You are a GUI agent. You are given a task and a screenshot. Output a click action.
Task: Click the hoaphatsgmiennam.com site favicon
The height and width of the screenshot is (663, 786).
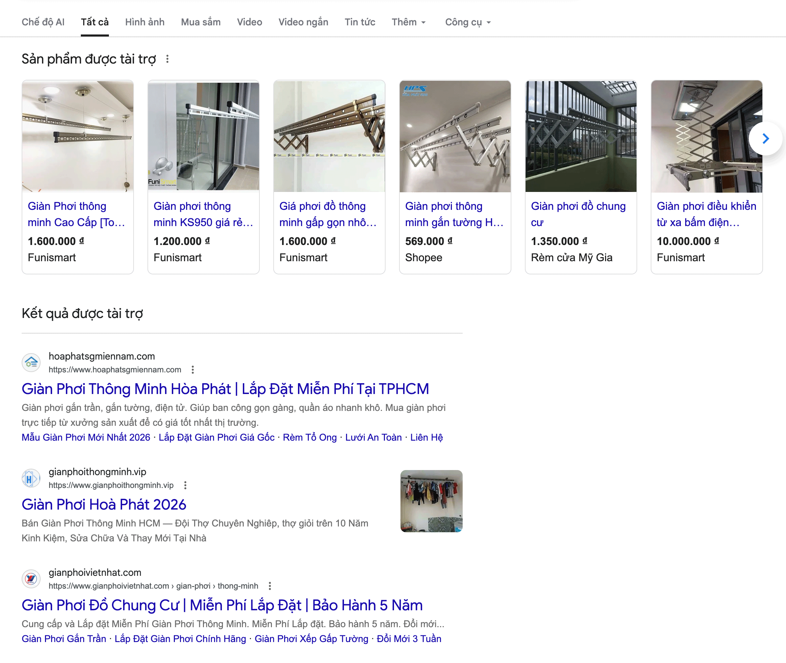[x=31, y=363]
